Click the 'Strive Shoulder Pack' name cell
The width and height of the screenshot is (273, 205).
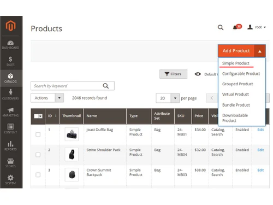(x=103, y=150)
